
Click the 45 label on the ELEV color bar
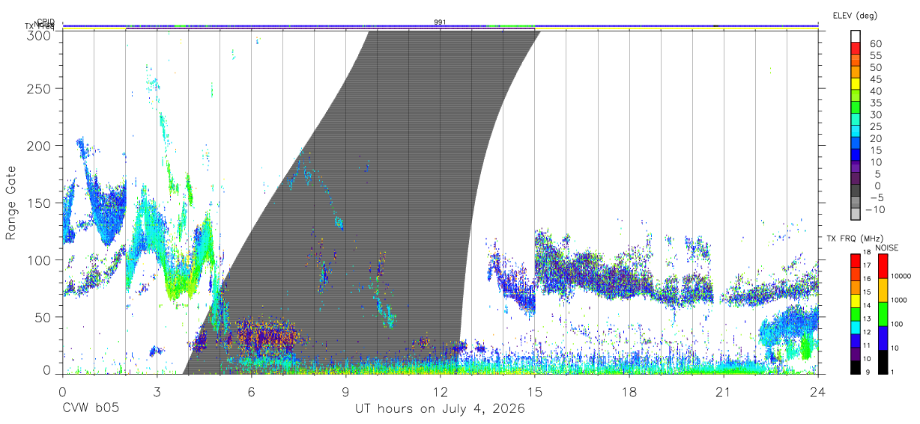(876, 79)
